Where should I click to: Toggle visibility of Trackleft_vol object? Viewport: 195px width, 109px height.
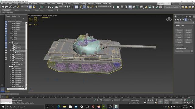click(x=12, y=64)
